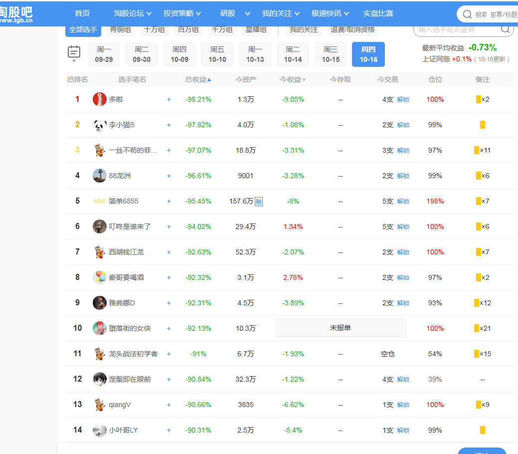The image size is (518, 454).
Task: Select the 全部选手 filter tab
Action: click(x=83, y=30)
